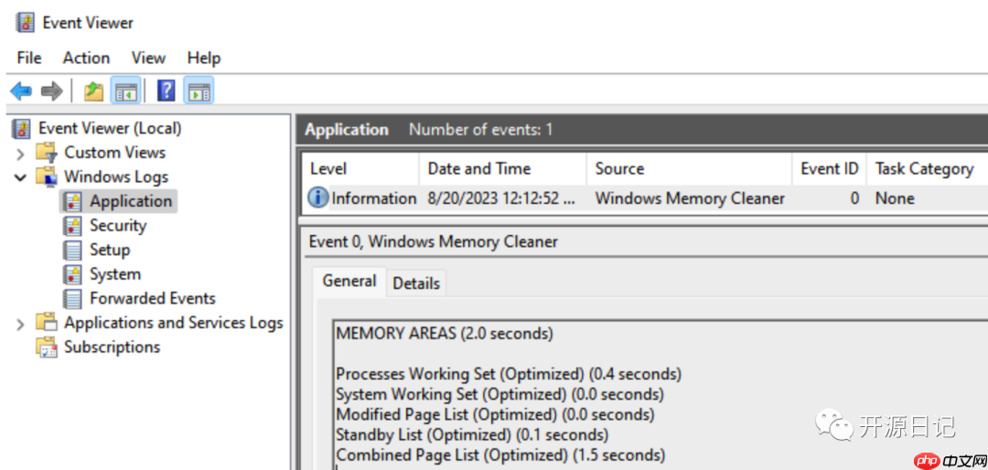Screen dimensions: 988x470
Task: Click the Information level icon in event row
Action: click(317, 198)
